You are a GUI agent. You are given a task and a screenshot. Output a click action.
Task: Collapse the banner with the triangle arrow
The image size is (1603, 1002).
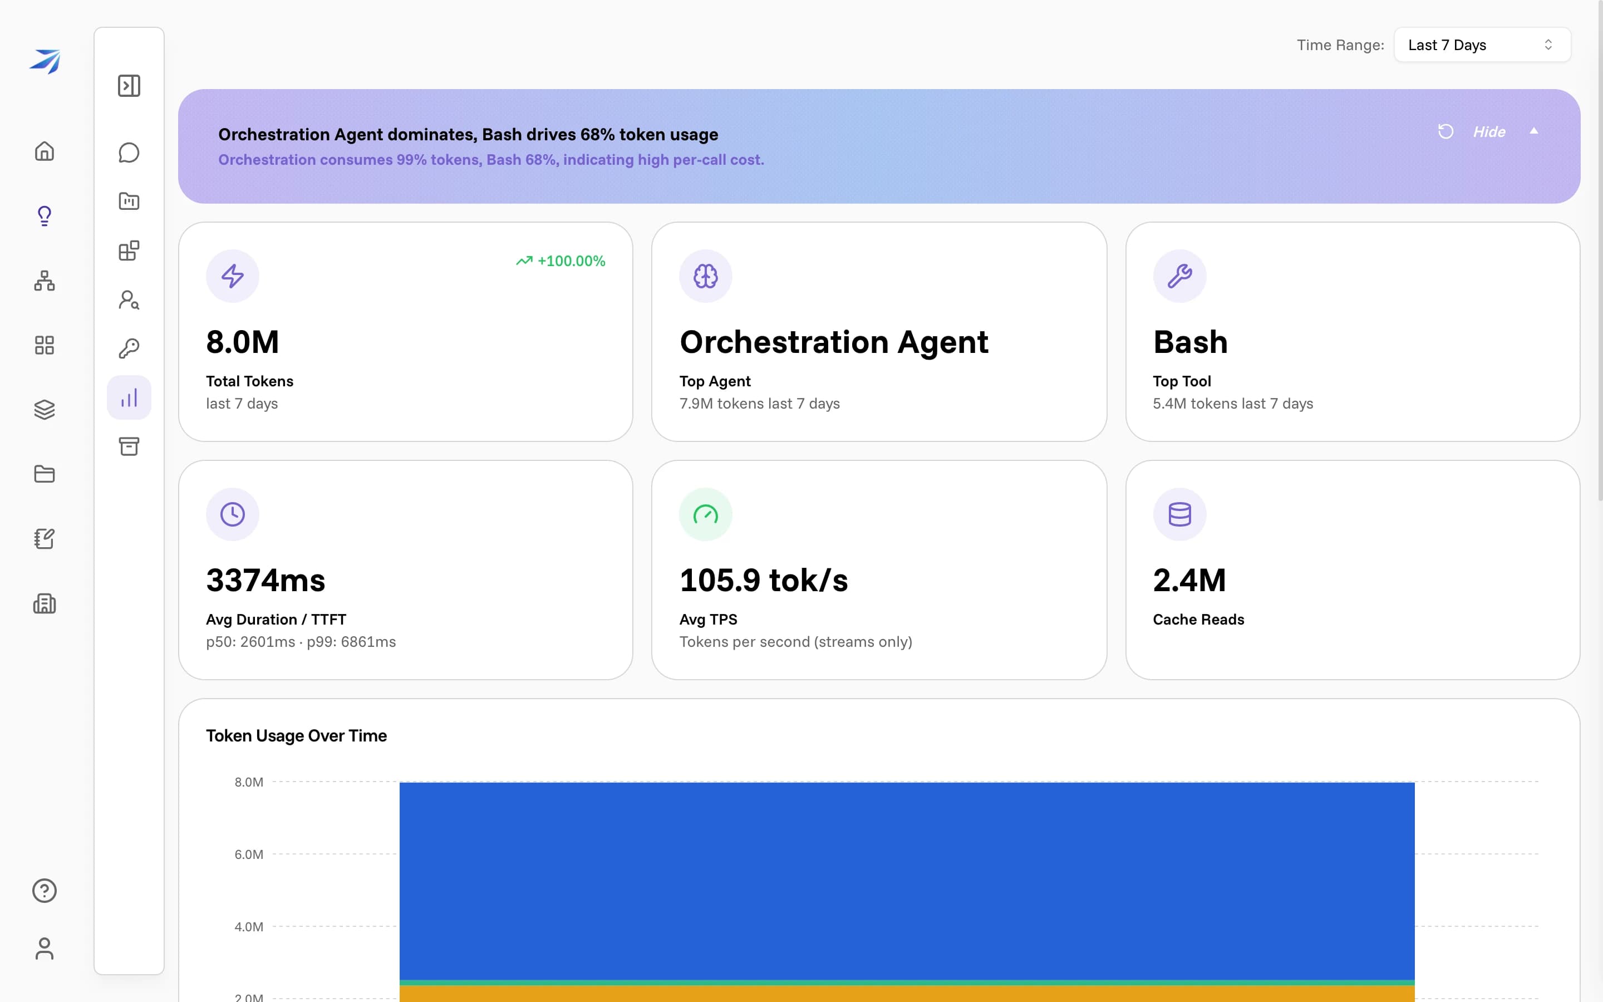pyautogui.click(x=1533, y=131)
